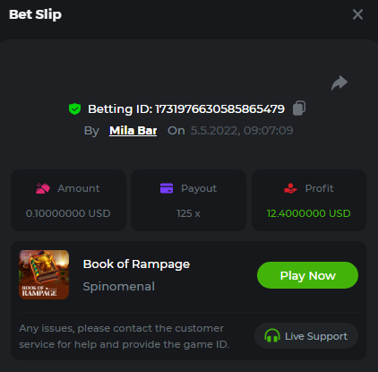
Task: Copy the Betting ID with the copy icon
Action: (299, 108)
